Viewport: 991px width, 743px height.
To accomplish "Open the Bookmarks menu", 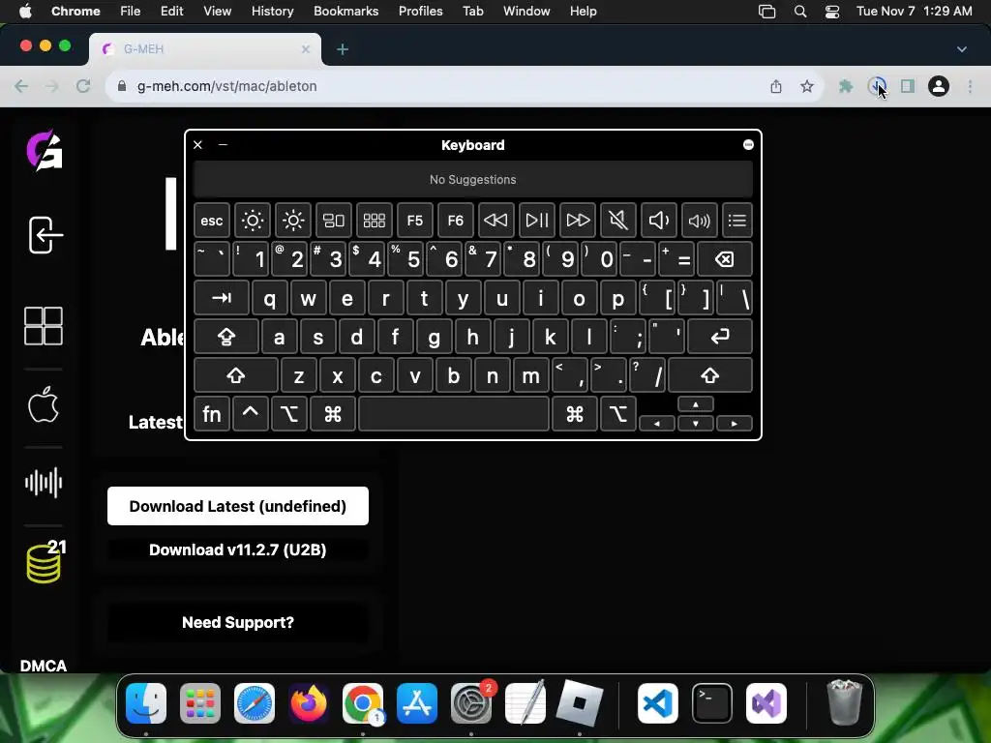I will click(x=345, y=11).
